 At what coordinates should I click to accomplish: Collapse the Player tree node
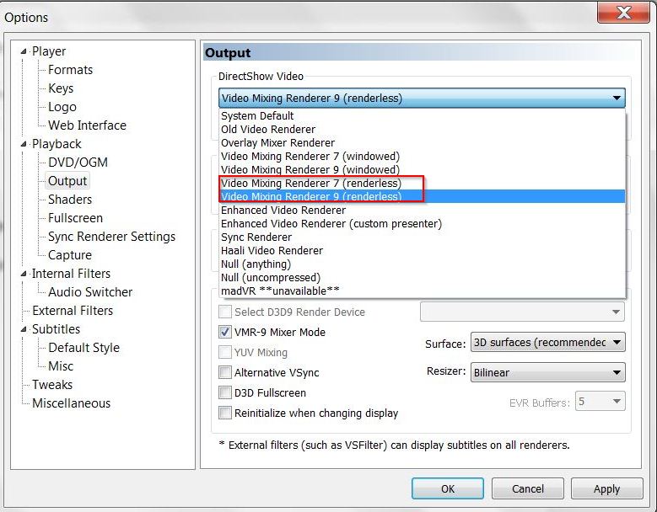pyautogui.click(x=24, y=51)
